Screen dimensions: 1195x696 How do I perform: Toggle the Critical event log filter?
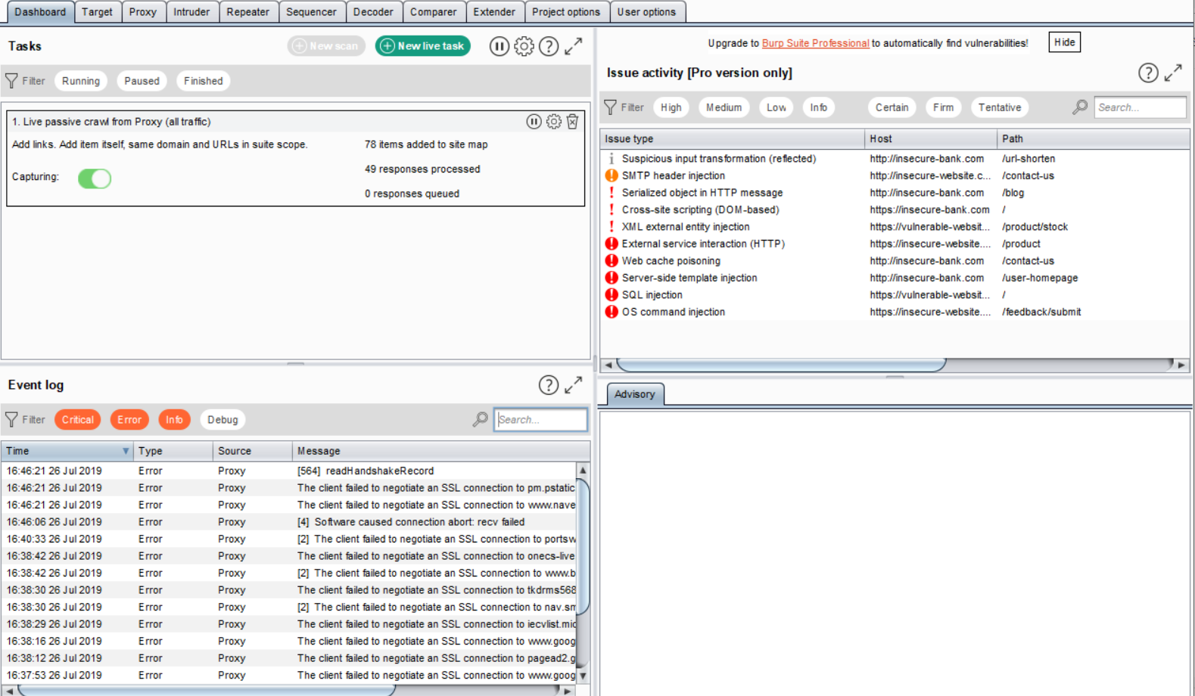pos(78,420)
